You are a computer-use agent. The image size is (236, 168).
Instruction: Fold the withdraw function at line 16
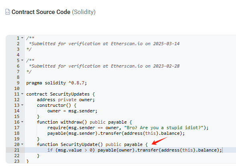click(22, 122)
